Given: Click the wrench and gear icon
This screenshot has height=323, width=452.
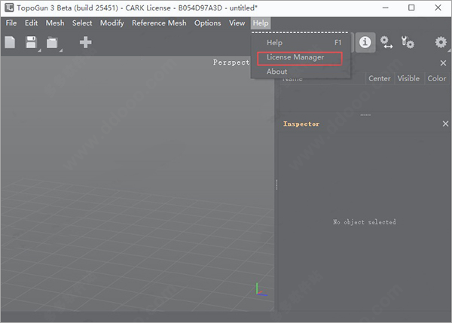Looking at the screenshot, I should click(x=408, y=42).
